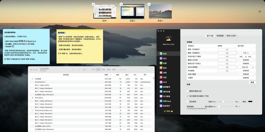Open the 截图翻译 translation section

click(x=168, y=87)
